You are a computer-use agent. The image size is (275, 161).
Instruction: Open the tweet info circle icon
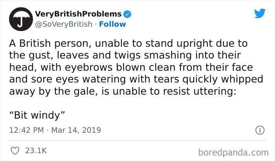click(260, 130)
